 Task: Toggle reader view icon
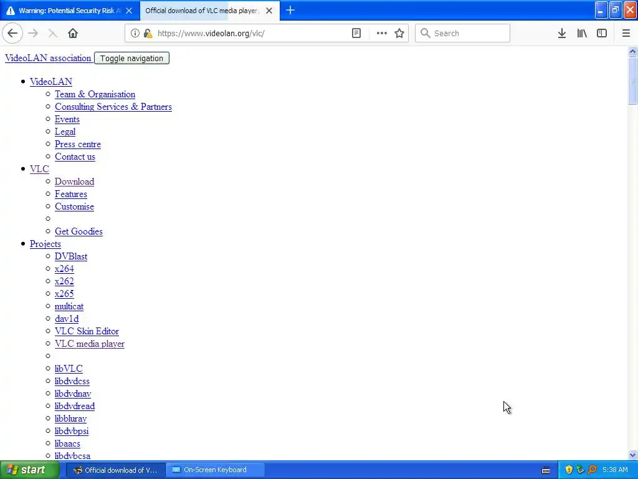tap(356, 34)
